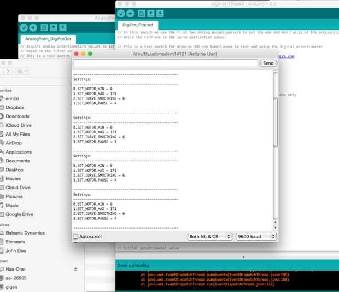Toggle the Autoscroll checkbox

(x=76, y=236)
